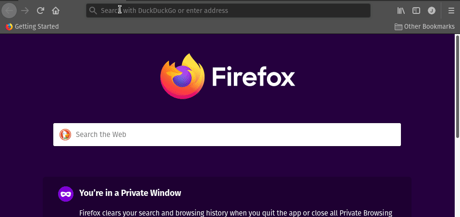Click the Back navigation arrow
460x217 pixels.
(x=9, y=11)
